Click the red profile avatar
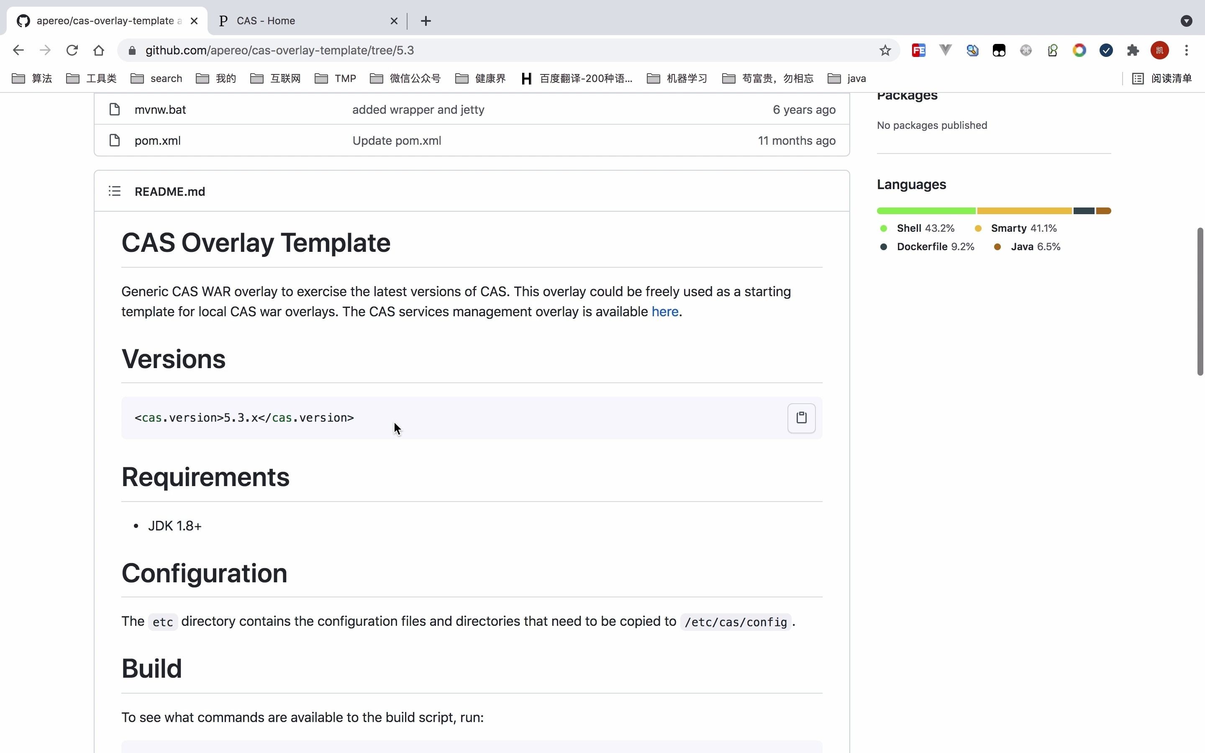The height and width of the screenshot is (753, 1205). (1160, 50)
